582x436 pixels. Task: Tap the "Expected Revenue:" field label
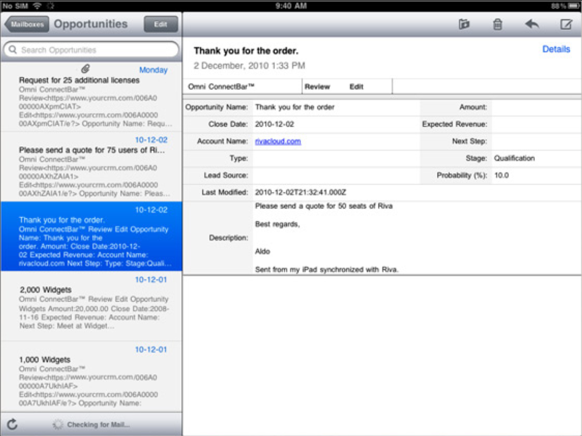(454, 124)
